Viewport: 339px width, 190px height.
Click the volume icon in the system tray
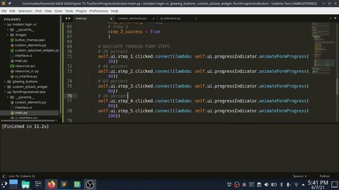tap(266, 185)
